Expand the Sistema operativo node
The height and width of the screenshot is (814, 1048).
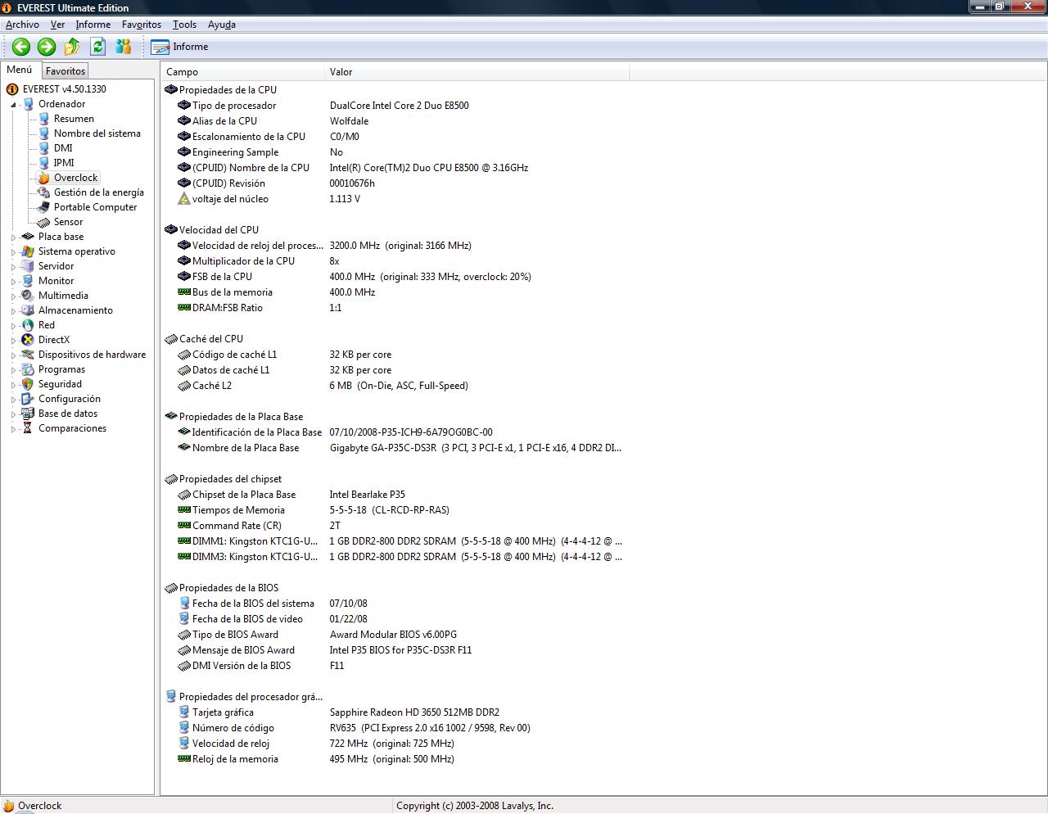(x=13, y=252)
